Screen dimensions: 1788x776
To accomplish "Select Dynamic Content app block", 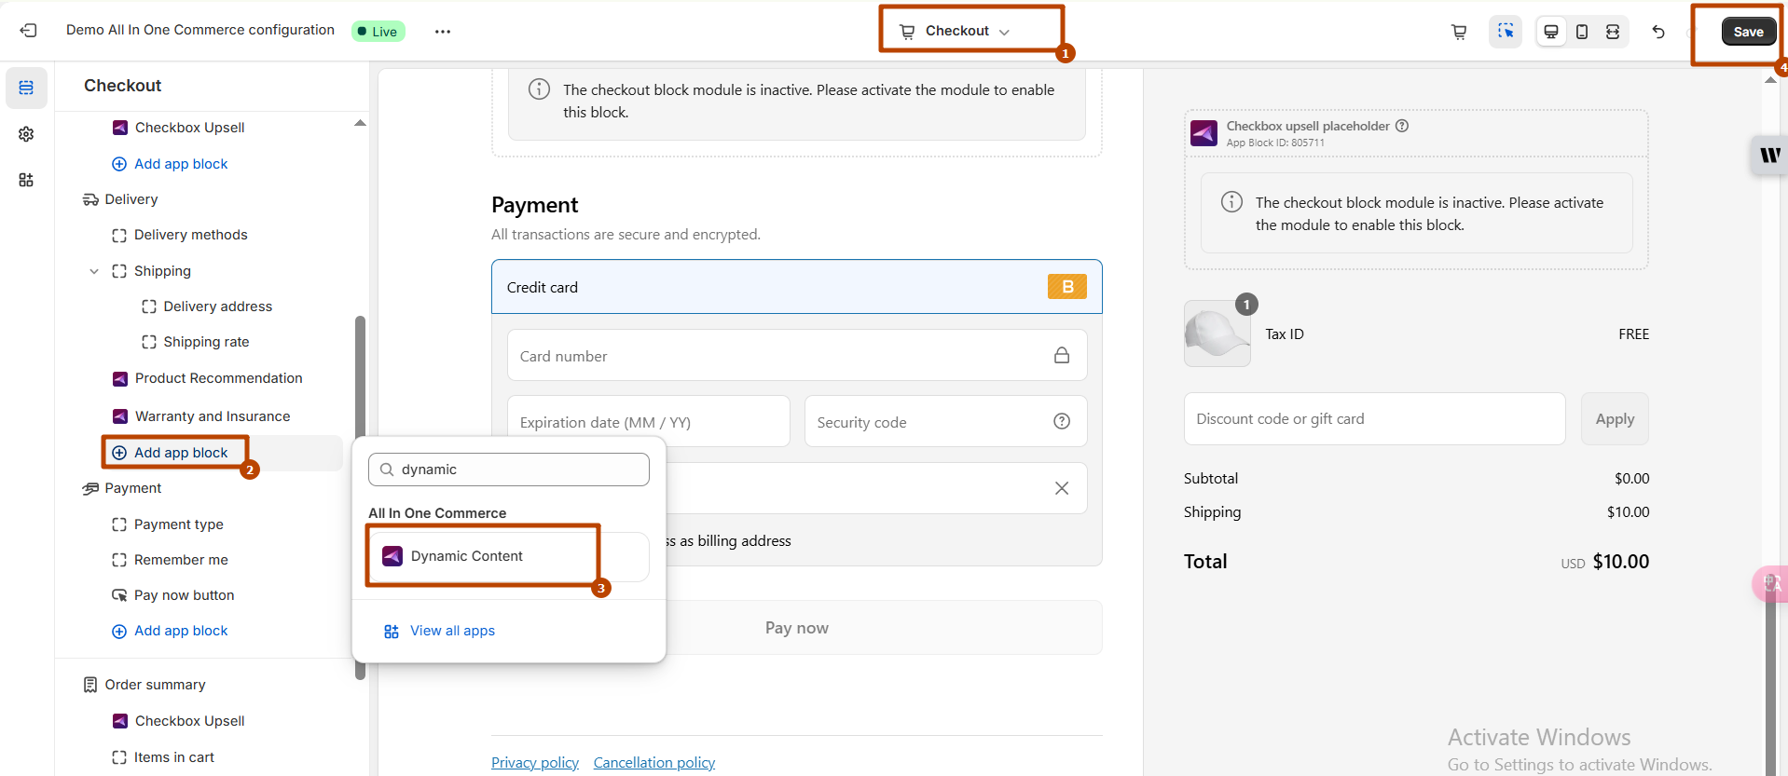I will (x=466, y=556).
